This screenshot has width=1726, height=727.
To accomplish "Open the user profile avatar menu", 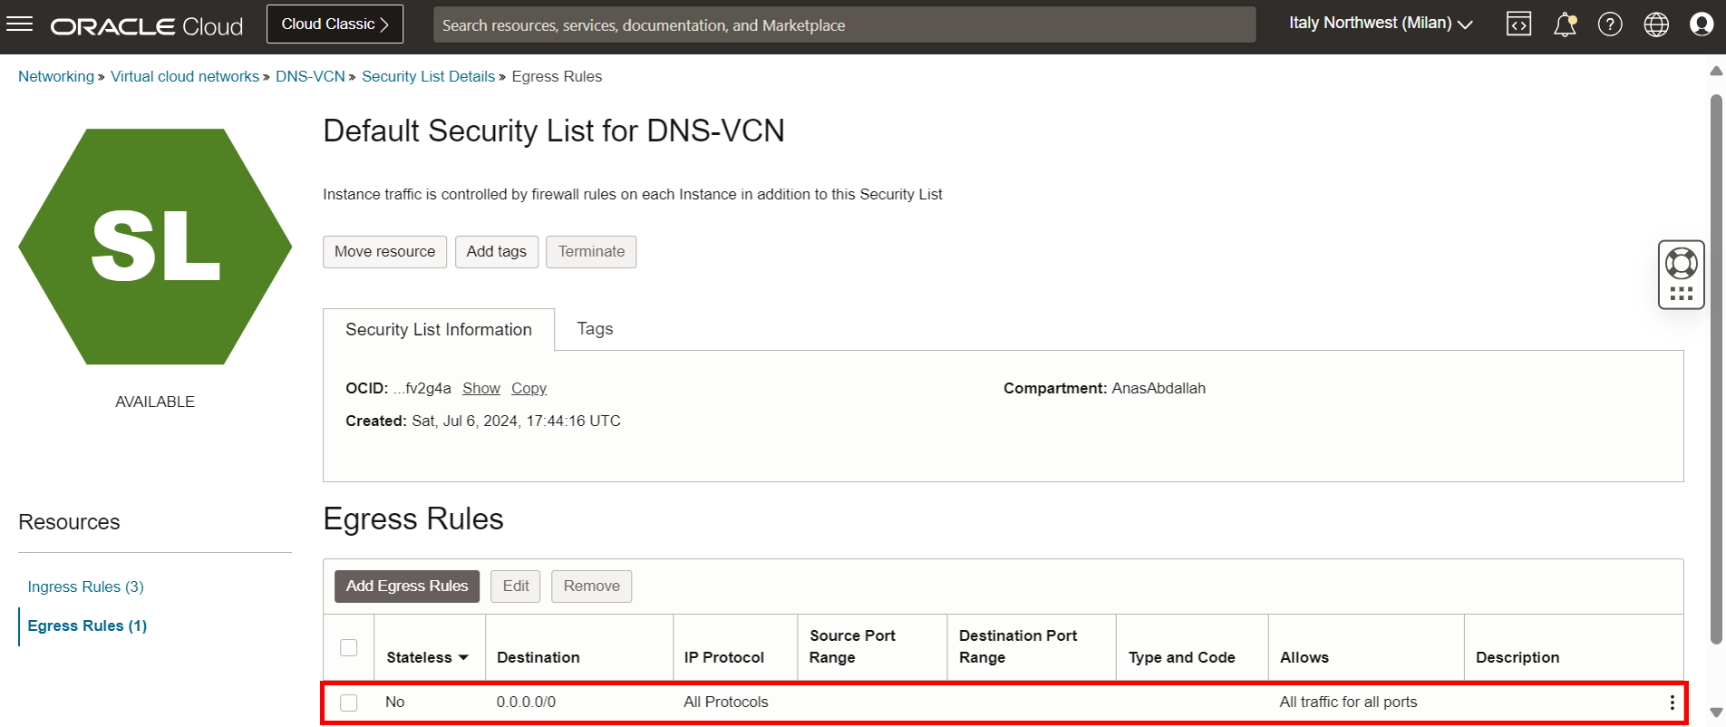I will coord(1702,24).
